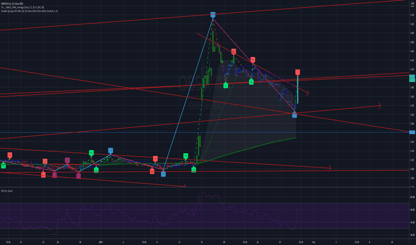This screenshot has height=245, width=416.
Task: Click the 27 date label on time axis
Action: [280, 242]
